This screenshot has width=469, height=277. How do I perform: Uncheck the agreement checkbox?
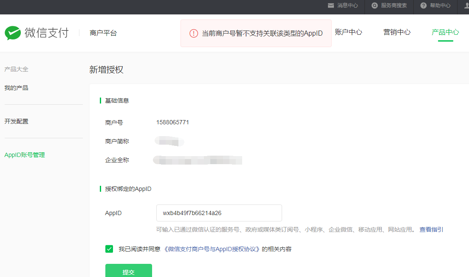[x=109, y=249]
